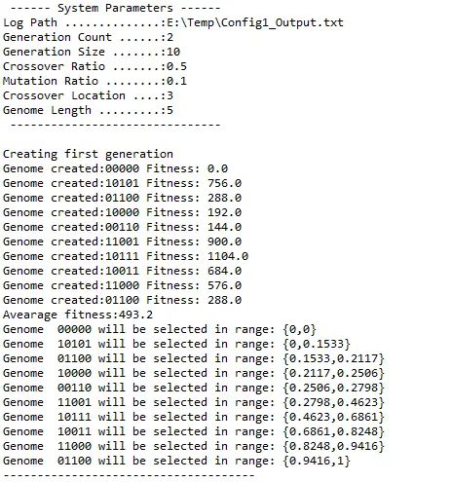Click the range {0,0.1533}
The image size is (452, 482).
point(317,344)
